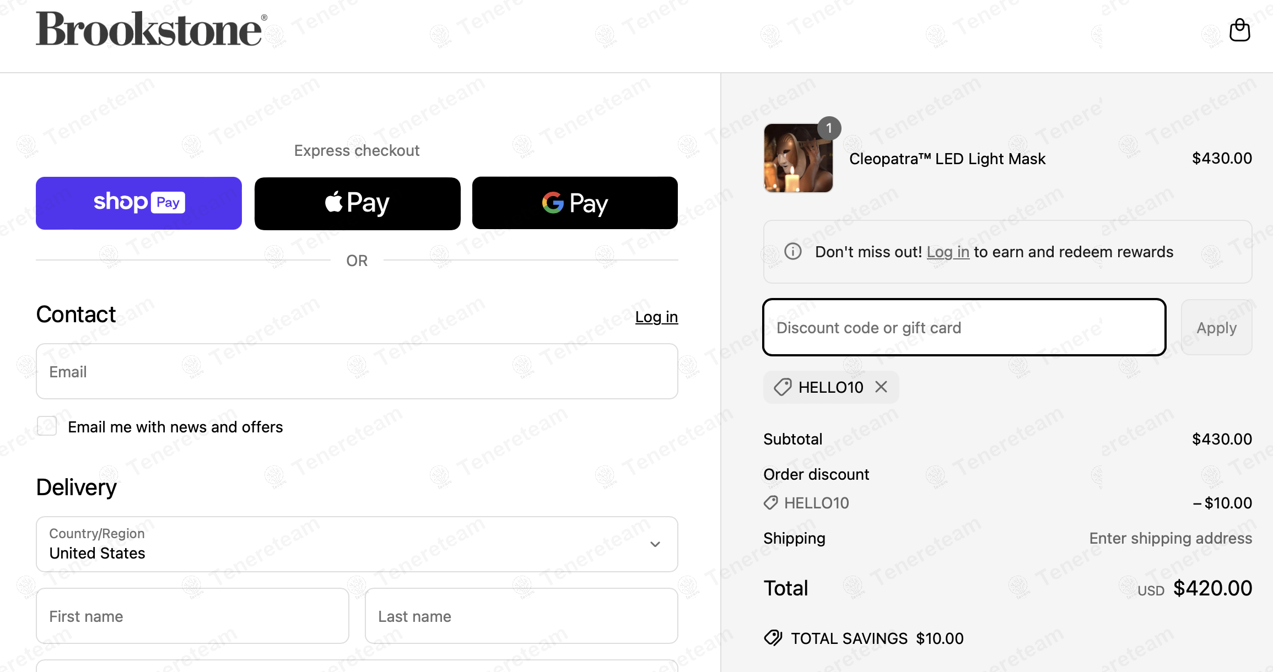
Task: Open the shopping bag cart icon
Action: tap(1239, 30)
